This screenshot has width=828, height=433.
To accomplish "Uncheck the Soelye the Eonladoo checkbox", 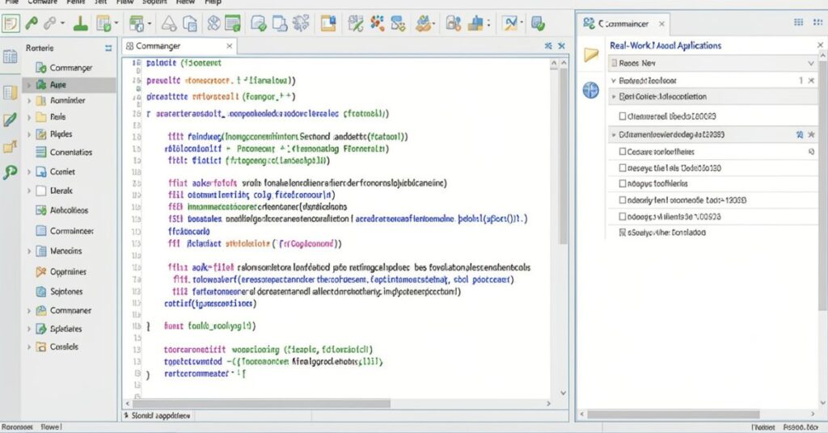I will 622,232.
